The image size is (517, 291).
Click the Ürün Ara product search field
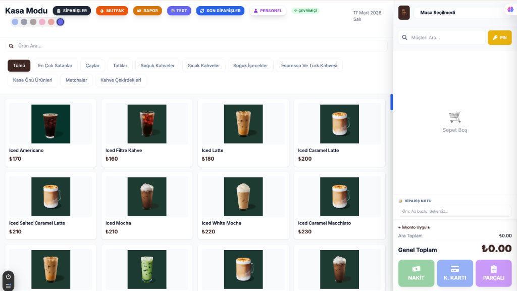tap(196, 46)
